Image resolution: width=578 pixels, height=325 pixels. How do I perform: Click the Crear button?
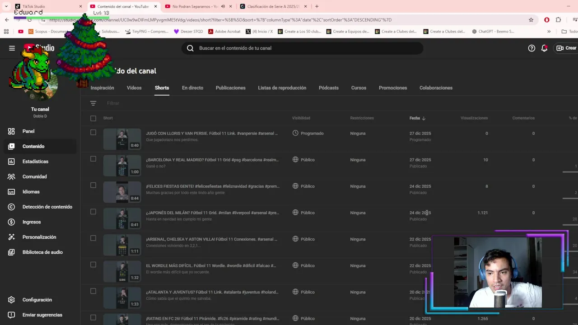point(567,48)
